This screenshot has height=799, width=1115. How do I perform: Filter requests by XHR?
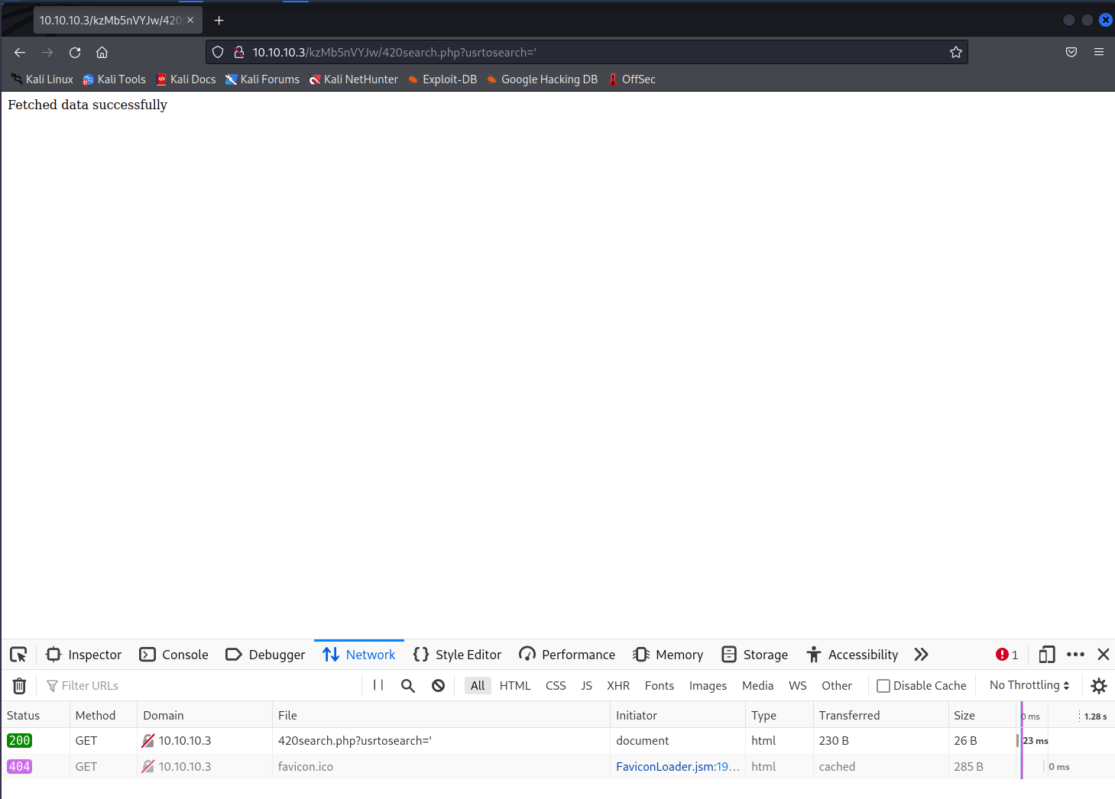point(618,686)
